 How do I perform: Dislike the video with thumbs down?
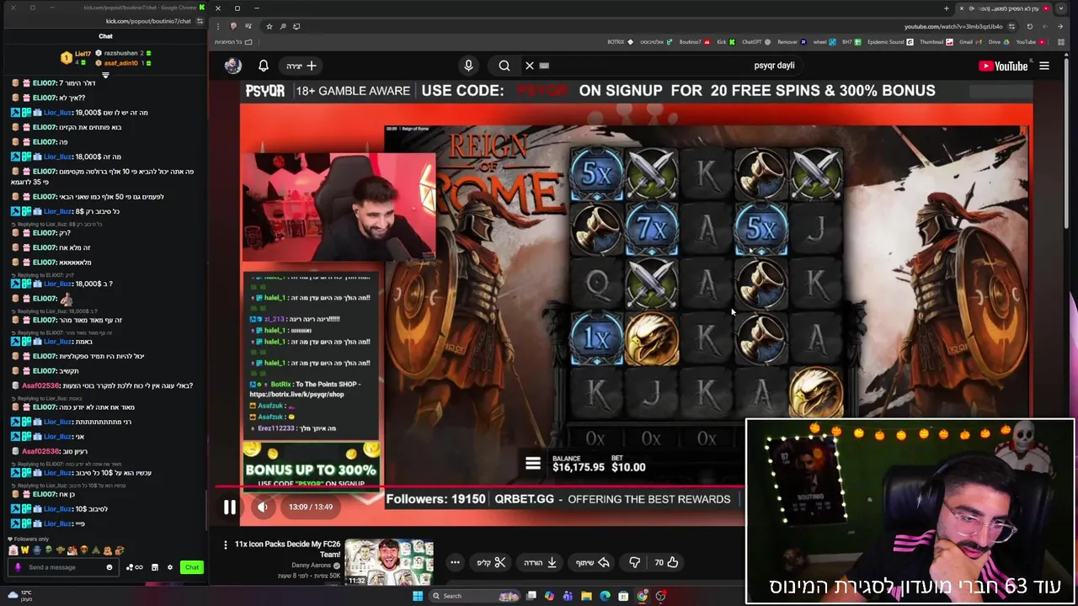click(634, 562)
